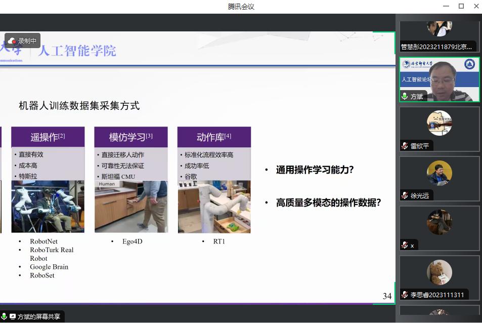Maximize the 腾讯会议 window

coord(461,6)
